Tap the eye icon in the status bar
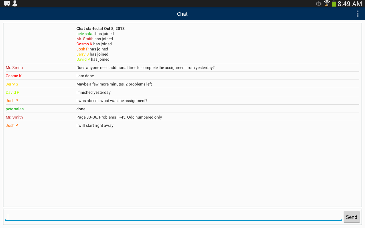The height and width of the screenshot is (228, 365). click(319, 3)
